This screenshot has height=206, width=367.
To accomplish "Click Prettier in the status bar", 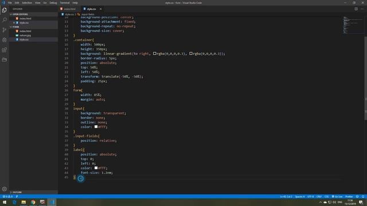I will (349, 197).
